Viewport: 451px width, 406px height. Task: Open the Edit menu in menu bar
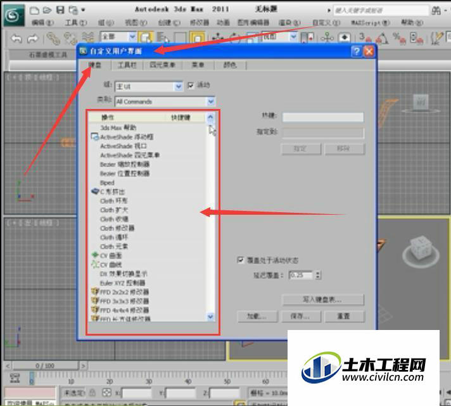tap(42, 22)
